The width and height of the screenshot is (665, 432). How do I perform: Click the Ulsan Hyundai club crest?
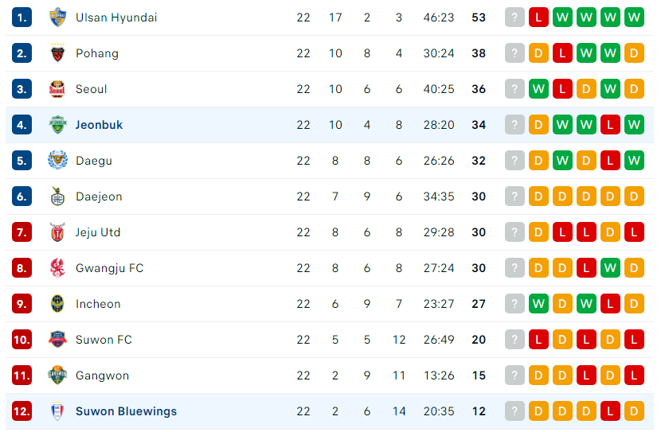57,18
